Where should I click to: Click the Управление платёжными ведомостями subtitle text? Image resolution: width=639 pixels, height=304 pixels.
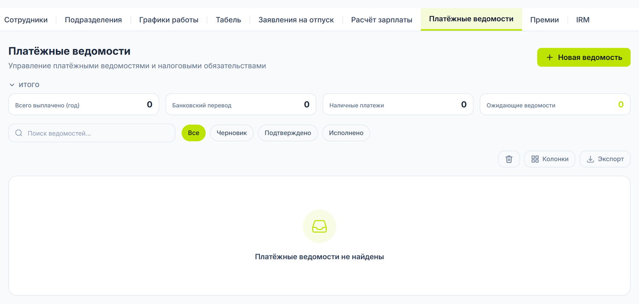click(137, 66)
